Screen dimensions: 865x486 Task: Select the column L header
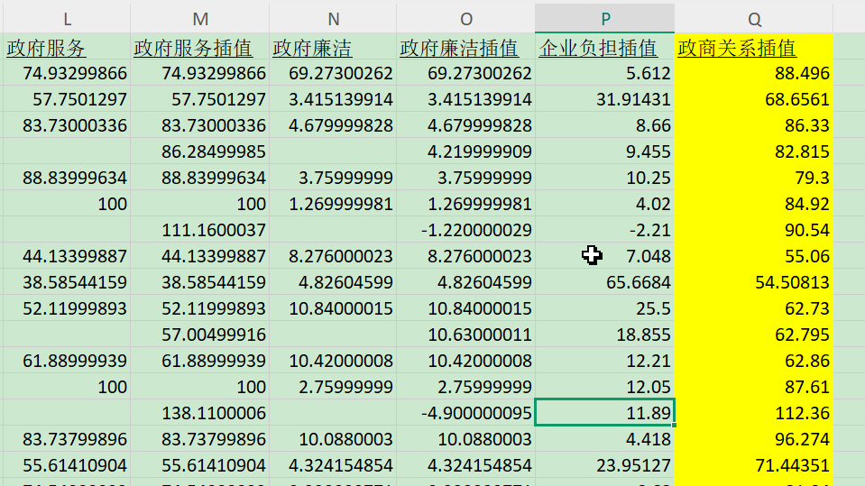68,17
